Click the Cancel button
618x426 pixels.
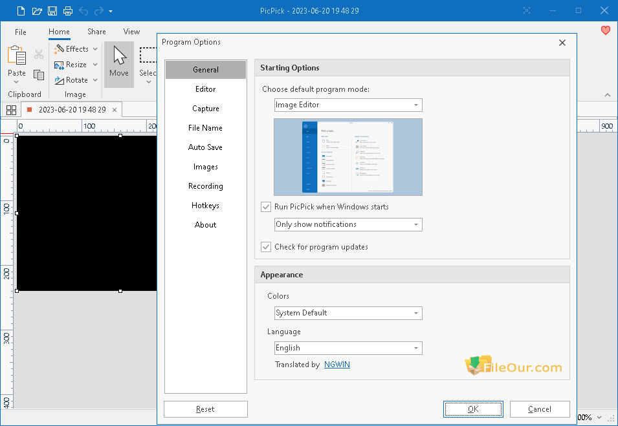(x=540, y=409)
